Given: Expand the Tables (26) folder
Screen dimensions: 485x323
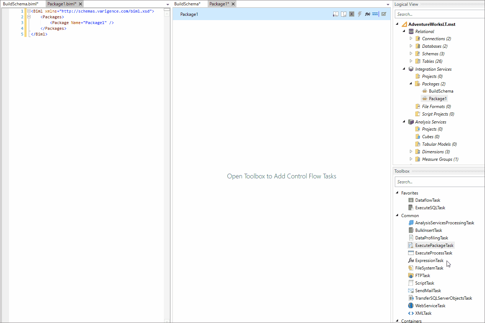Looking at the screenshot, I should click(411, 61).
